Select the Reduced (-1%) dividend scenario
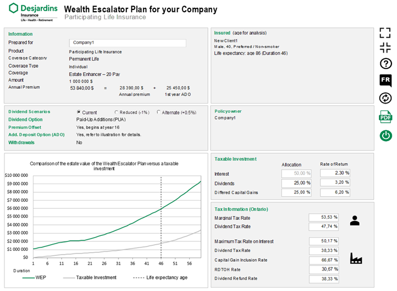 coord(116,112)
